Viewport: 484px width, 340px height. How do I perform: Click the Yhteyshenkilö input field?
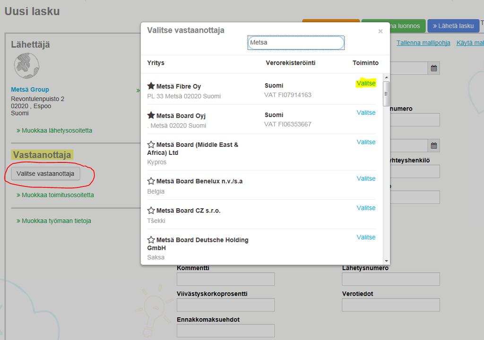[x=415, y=171]
